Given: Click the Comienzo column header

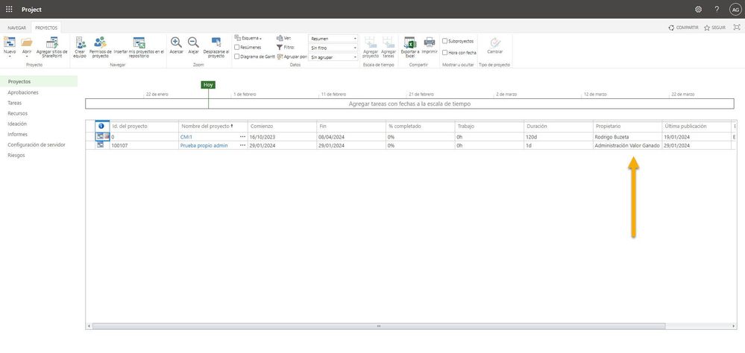Looking at the screenshot, I should point(282,126).
